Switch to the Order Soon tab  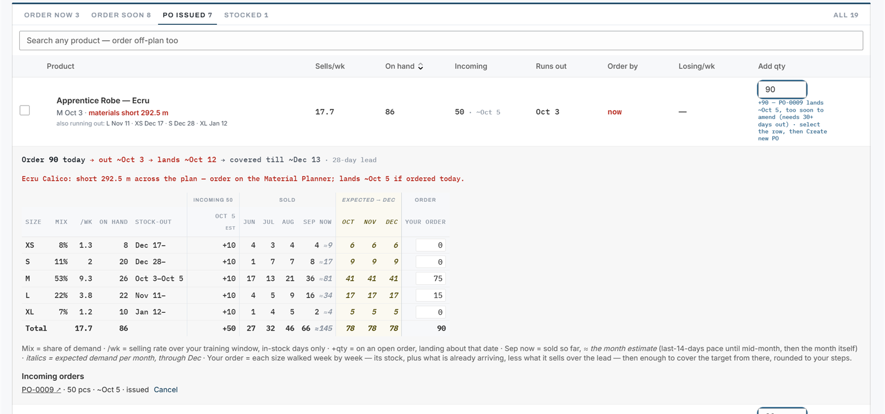(x=121, y=15)
